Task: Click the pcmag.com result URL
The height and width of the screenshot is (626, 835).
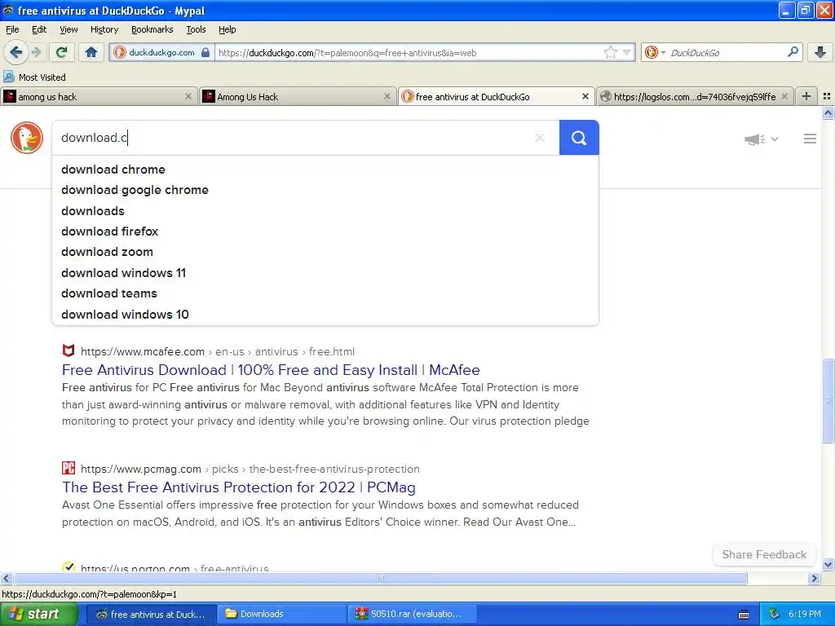Action: [x=250, y=469]
